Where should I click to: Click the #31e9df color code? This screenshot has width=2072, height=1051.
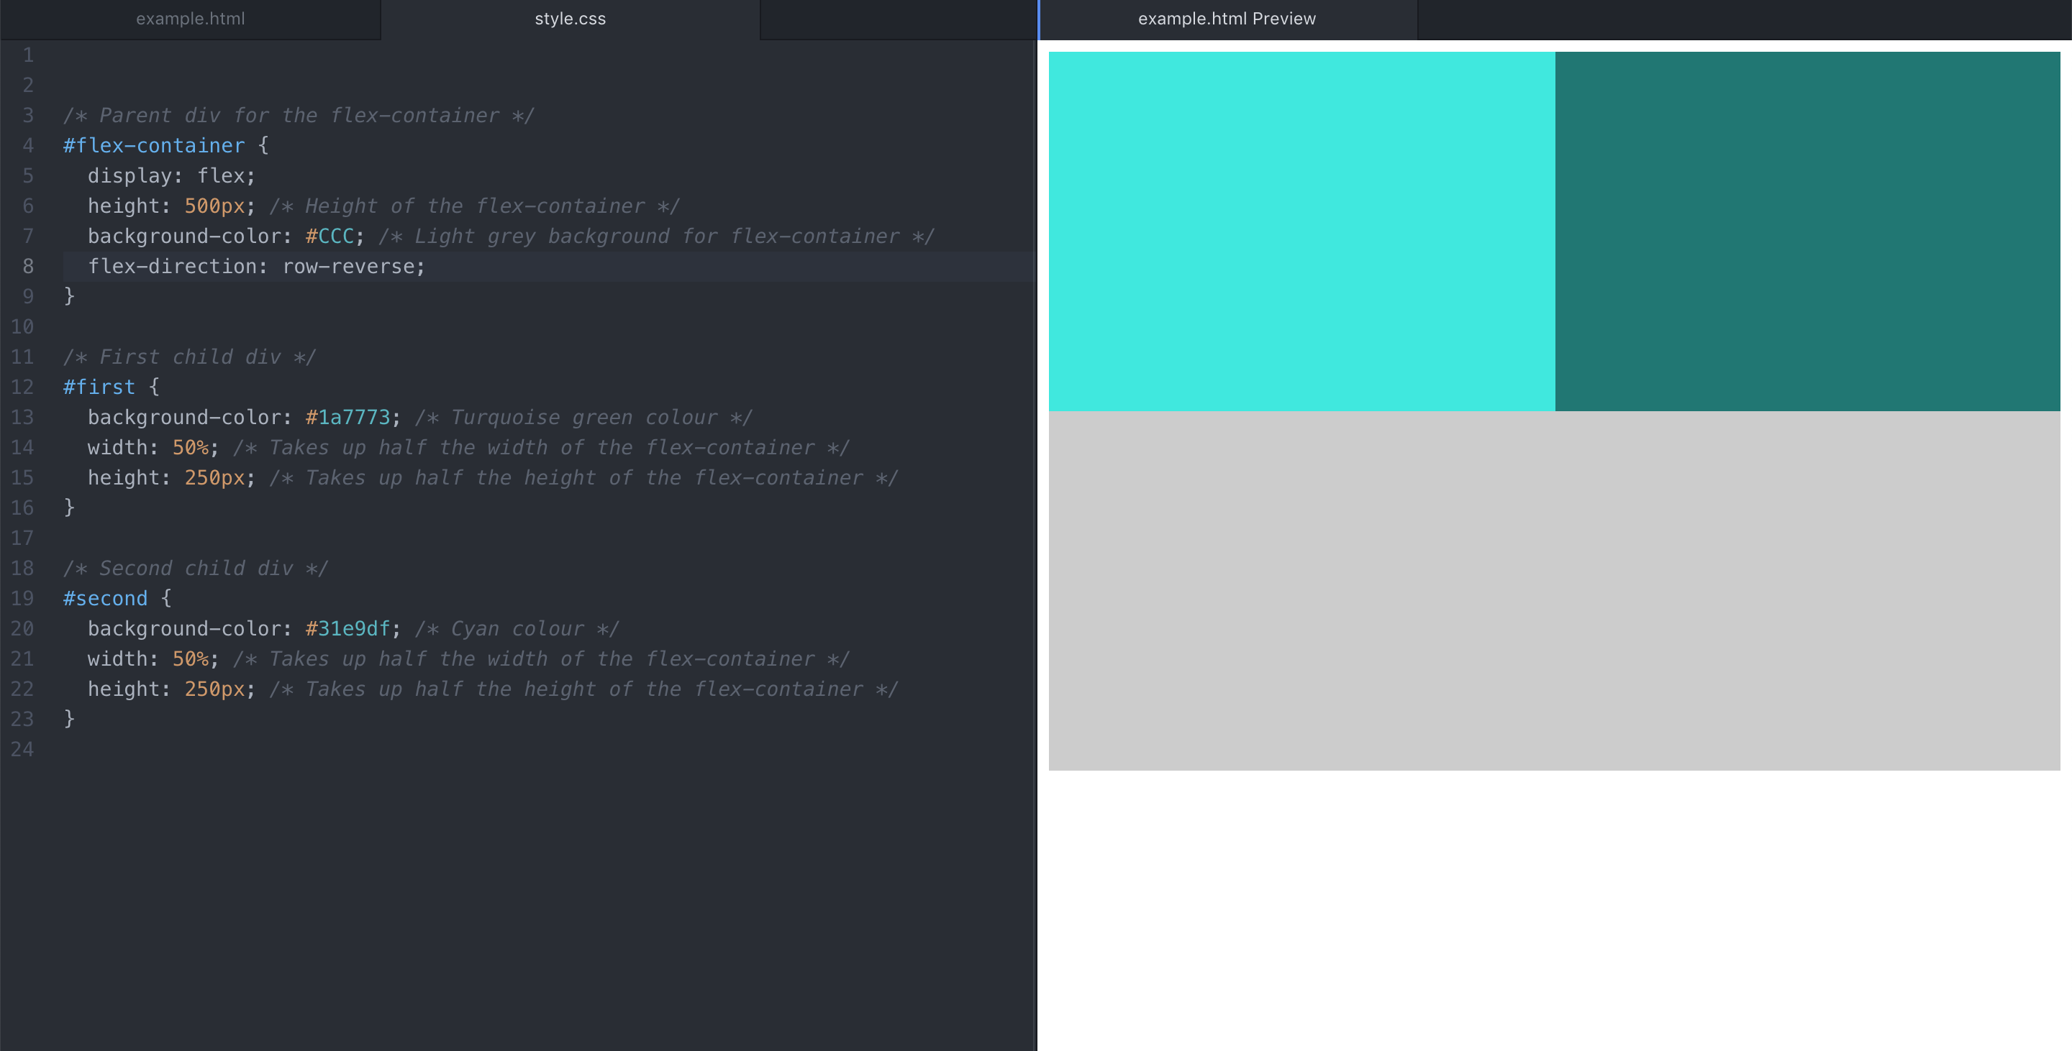point(347,629)
